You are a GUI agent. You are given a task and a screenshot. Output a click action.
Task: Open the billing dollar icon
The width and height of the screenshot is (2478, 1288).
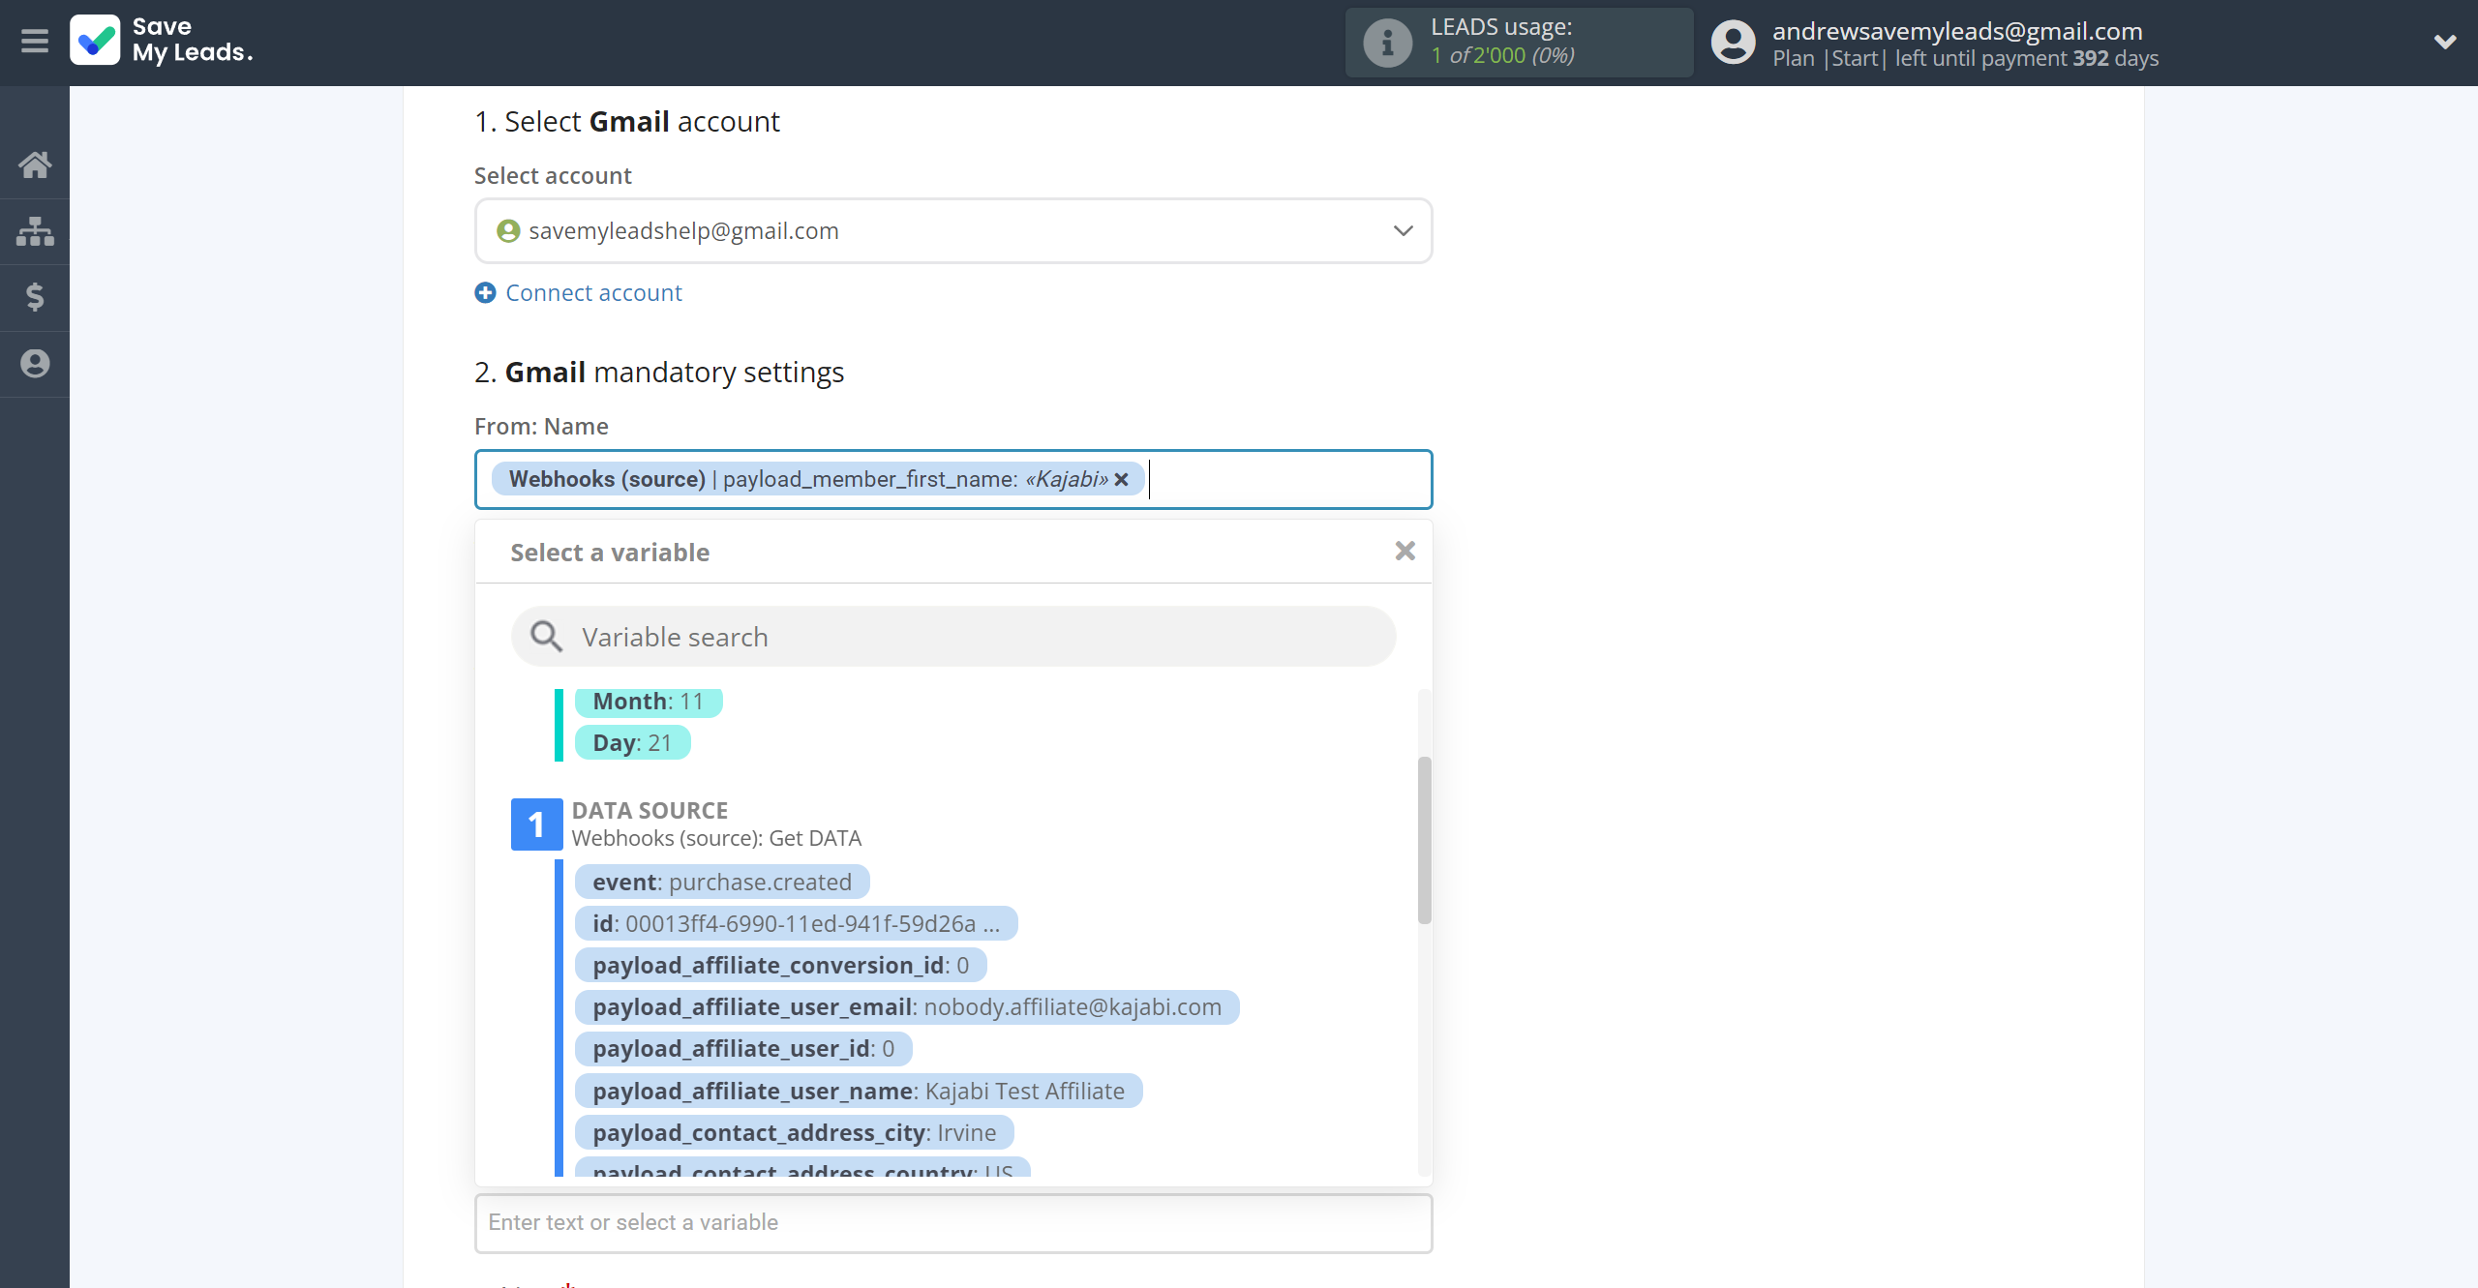click(35, 297)
